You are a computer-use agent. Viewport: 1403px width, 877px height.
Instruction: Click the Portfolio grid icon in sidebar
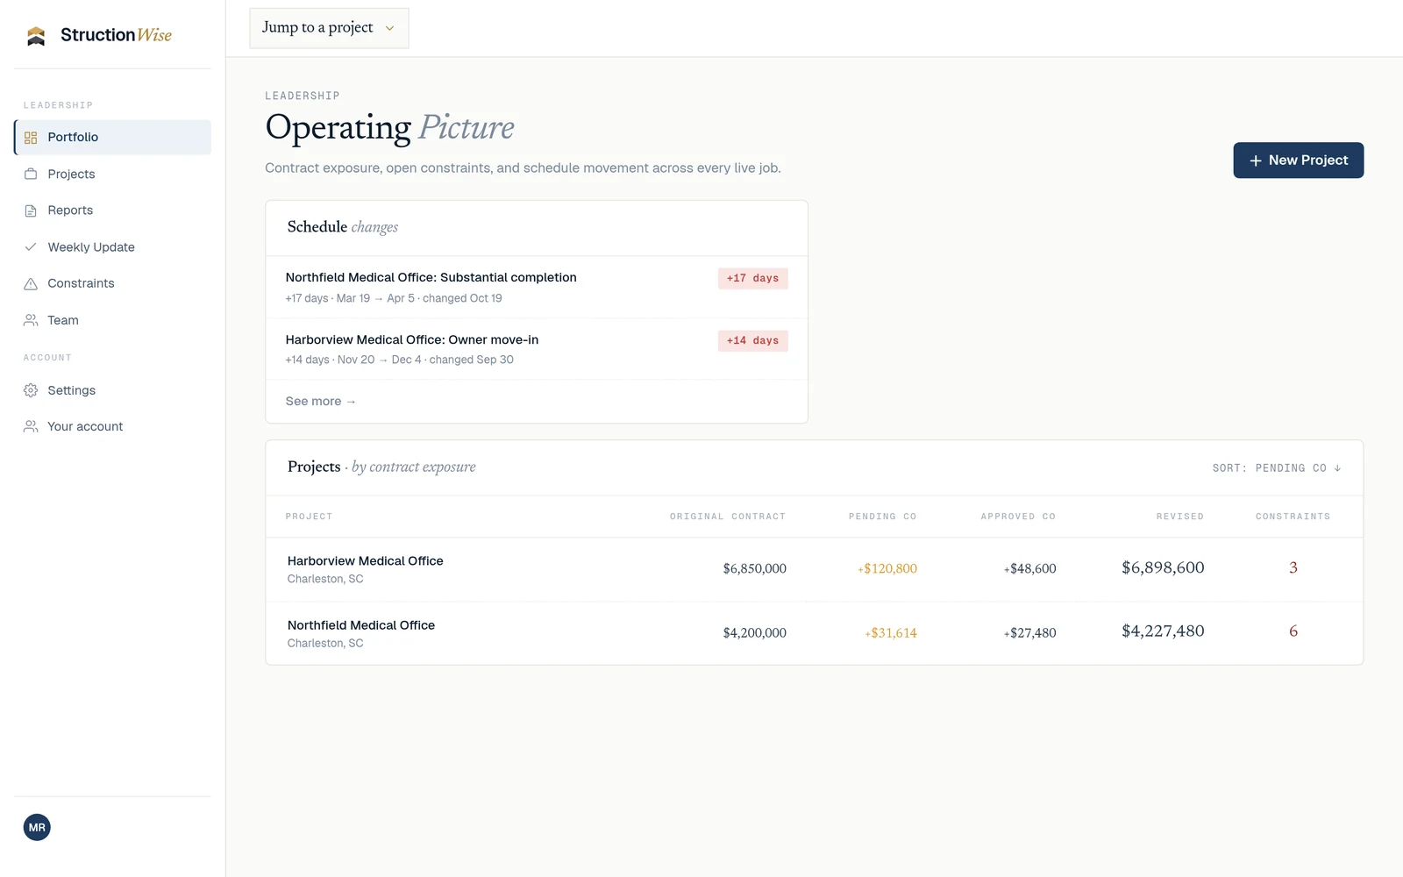coord(31,138)
